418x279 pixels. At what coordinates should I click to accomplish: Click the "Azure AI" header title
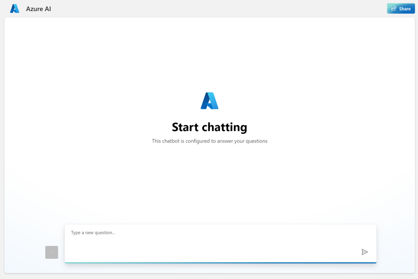pos(38,9)
